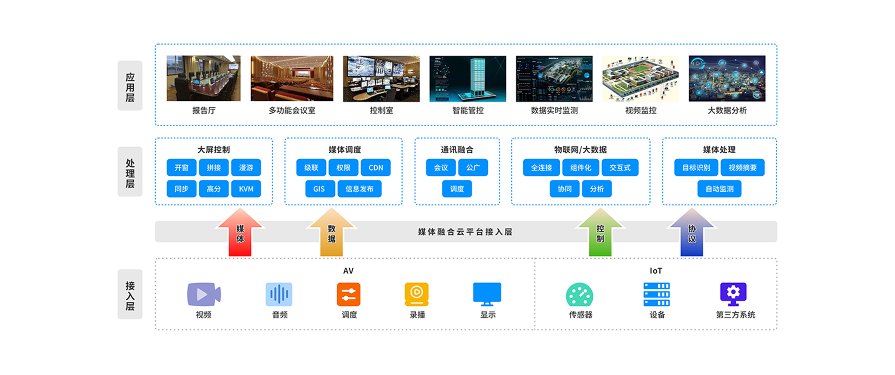
Task: Select the 接入层 side label
Action: pos(130,294)
